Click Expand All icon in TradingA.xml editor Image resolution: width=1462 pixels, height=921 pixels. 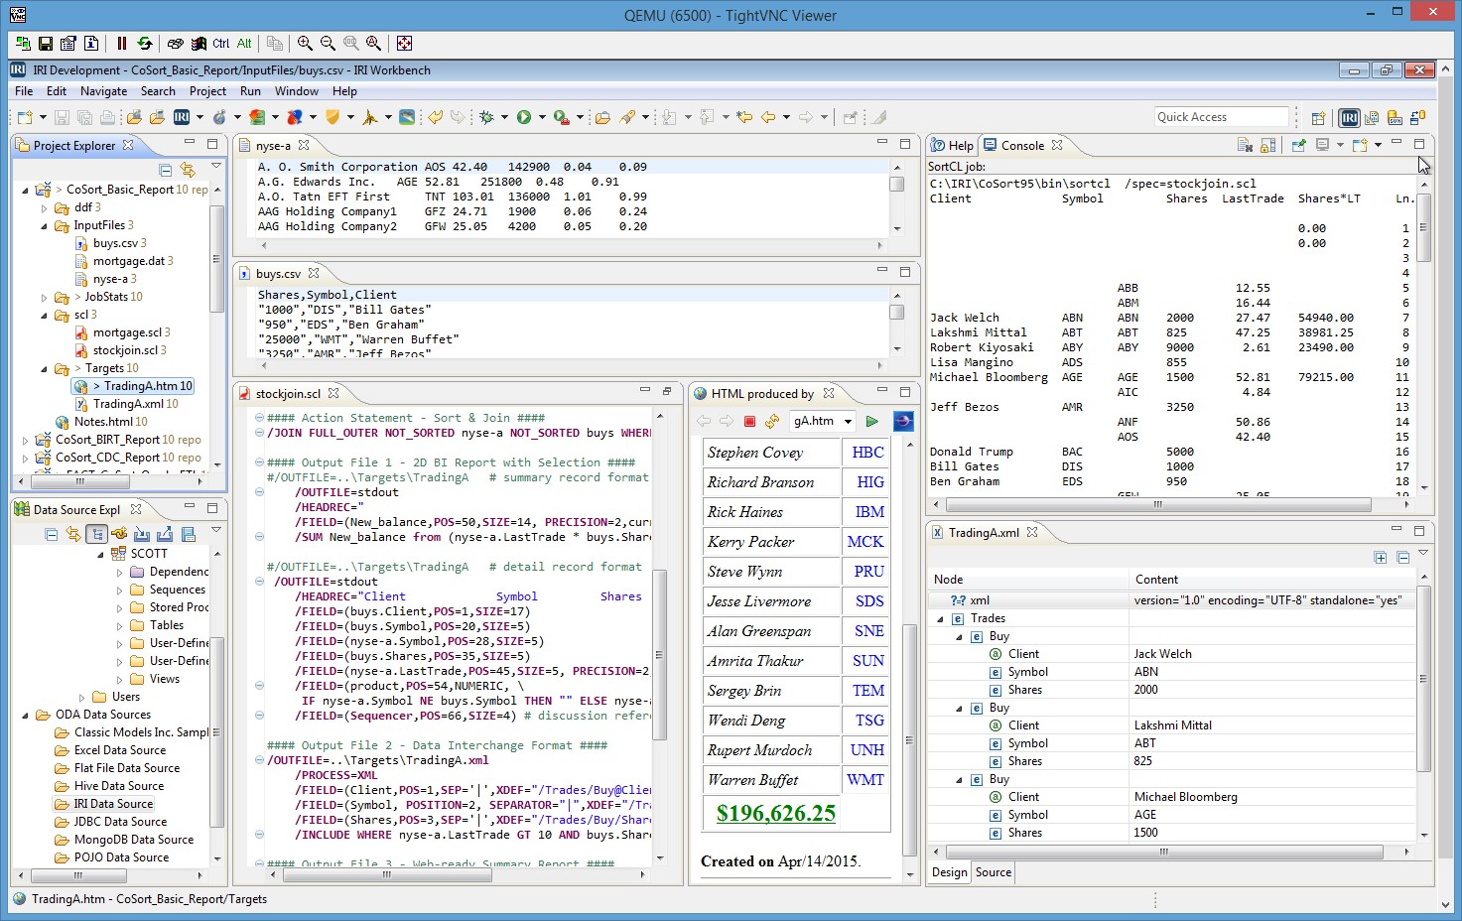point(1380,558)
